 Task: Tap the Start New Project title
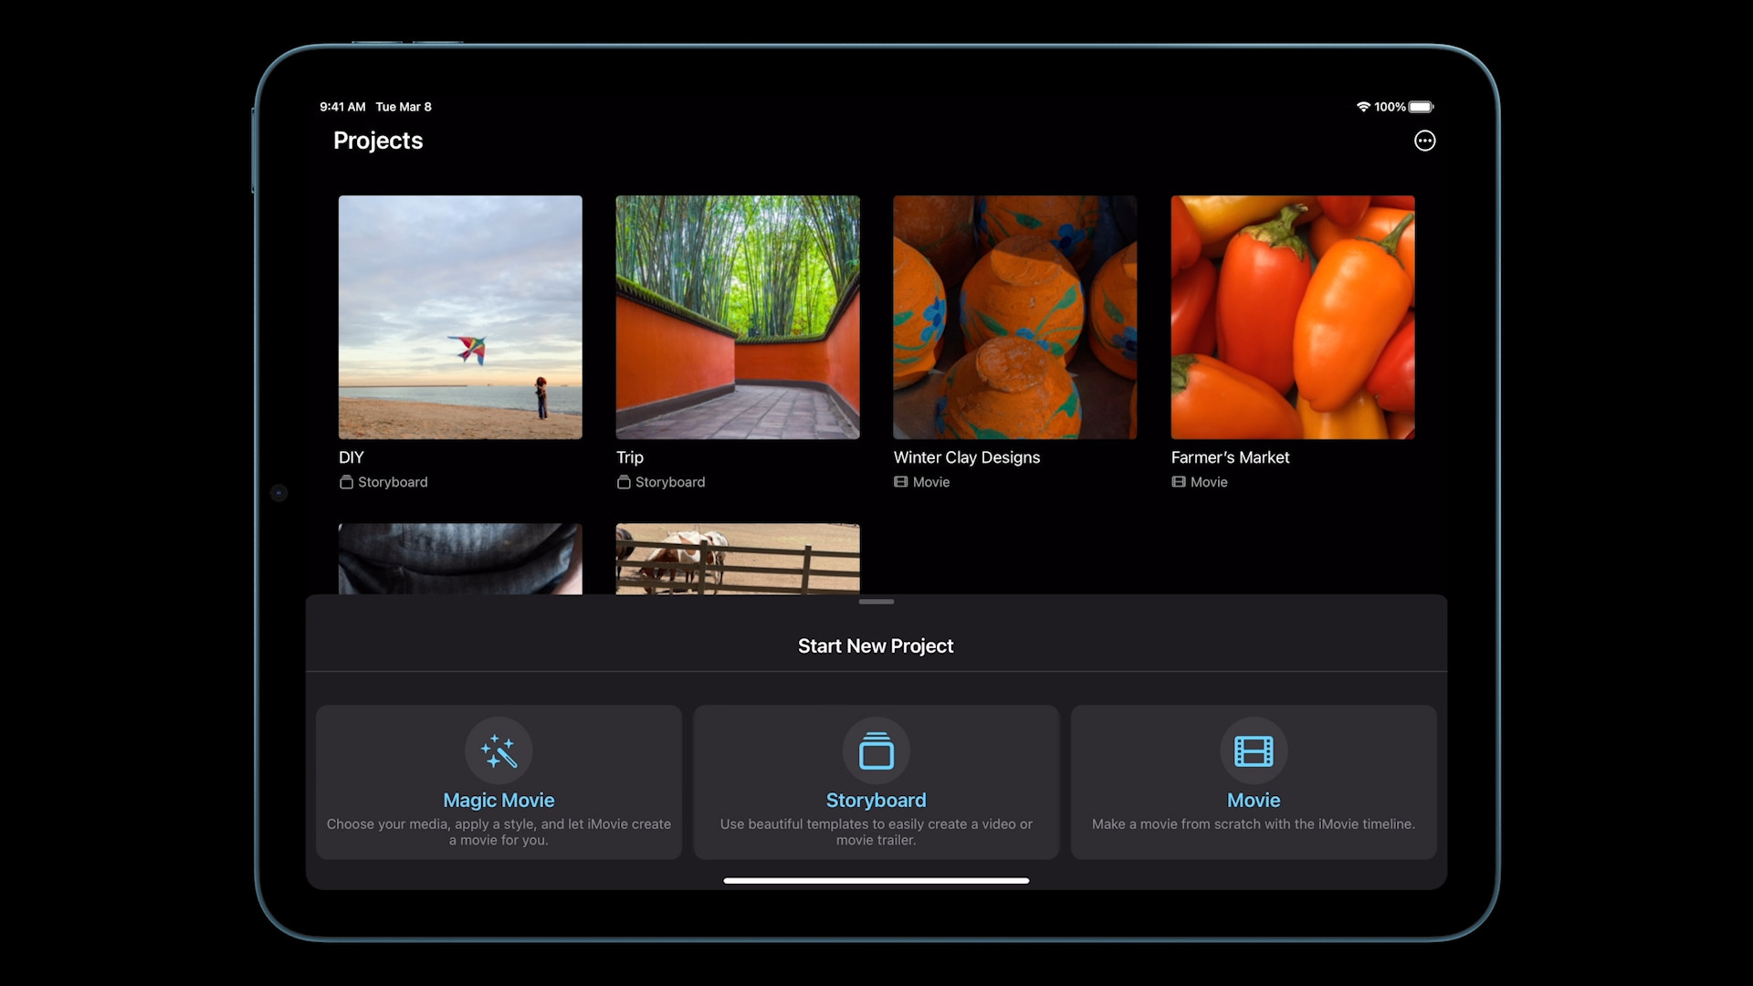[x=875, y=645]
